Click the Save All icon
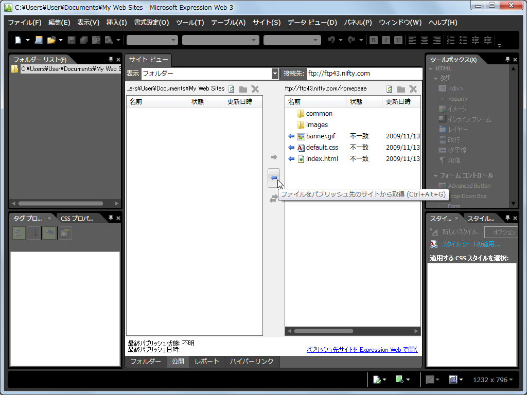The image size is (527, 395). click(x=84, y=40)
